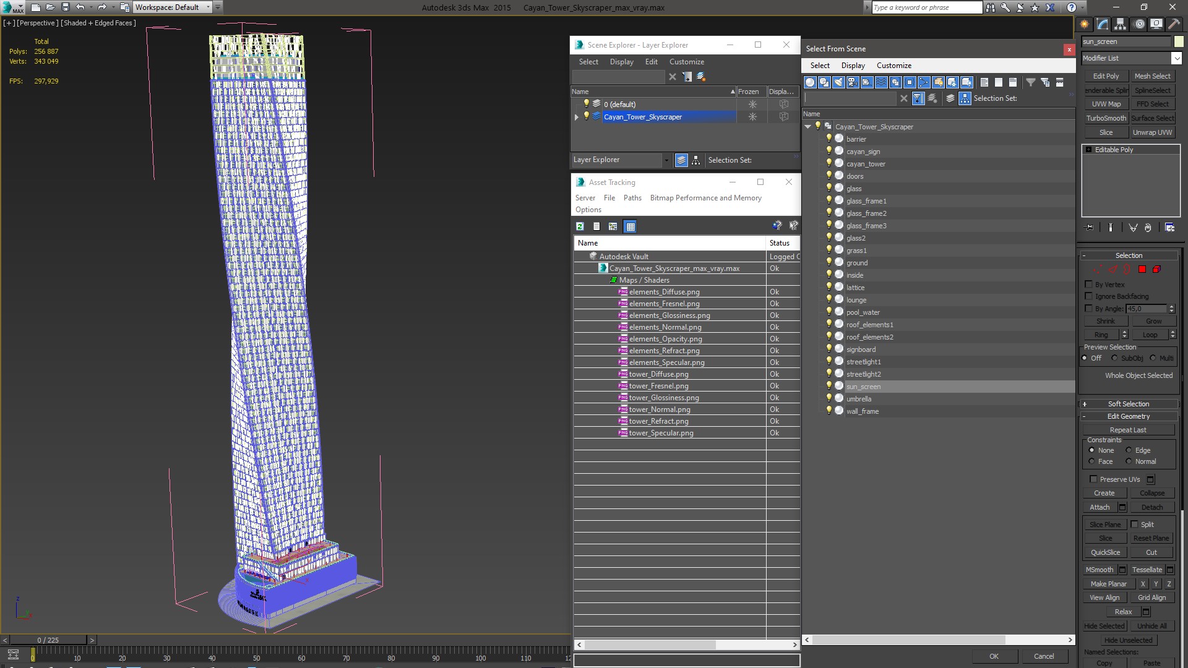Expand Cayan_Tower_Skyscraper layer in Layer Explorer

click(x=577, y=117)
